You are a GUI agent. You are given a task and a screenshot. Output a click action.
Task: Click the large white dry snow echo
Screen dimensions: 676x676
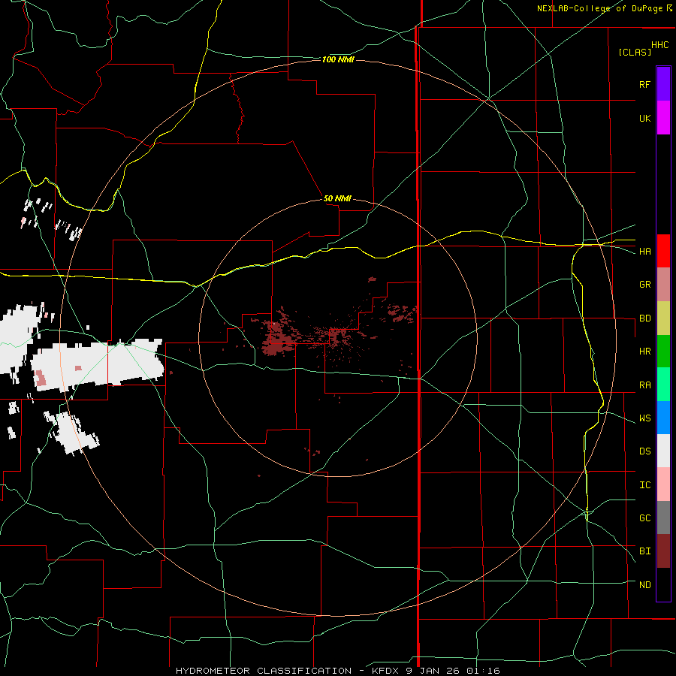98,364
